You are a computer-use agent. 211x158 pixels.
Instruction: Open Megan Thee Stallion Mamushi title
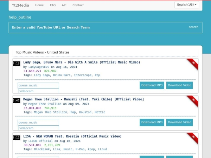coord(83,99)
